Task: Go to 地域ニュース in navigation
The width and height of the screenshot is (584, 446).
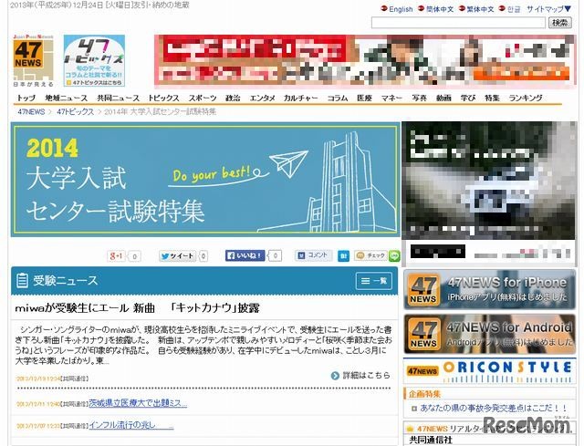Action: [x=67, y=98]
